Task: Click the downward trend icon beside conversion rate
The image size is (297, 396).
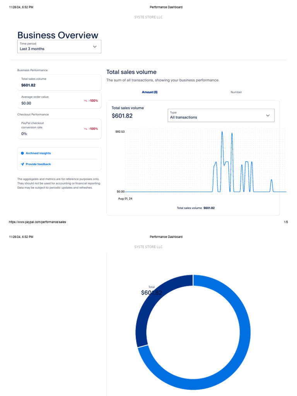Action: [x=85, y=129]
